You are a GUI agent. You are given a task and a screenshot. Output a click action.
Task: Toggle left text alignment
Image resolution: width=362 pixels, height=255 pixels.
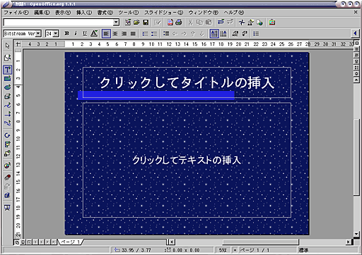[106, 34]
